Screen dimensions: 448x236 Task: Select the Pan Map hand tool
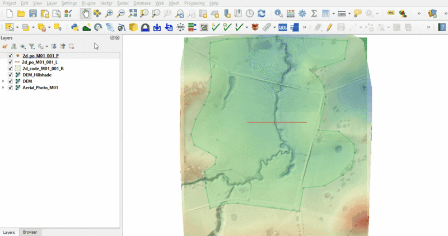point(85,13)
